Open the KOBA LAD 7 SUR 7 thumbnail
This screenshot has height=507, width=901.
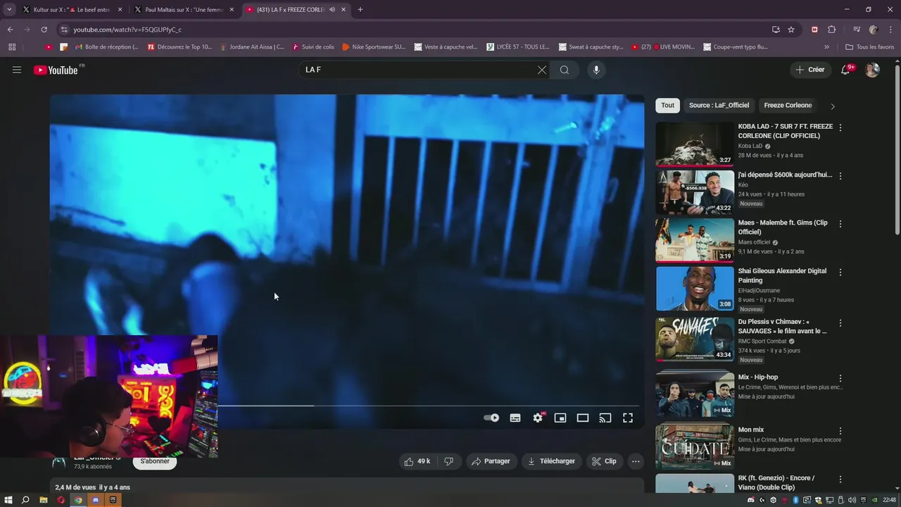(695, 144)
